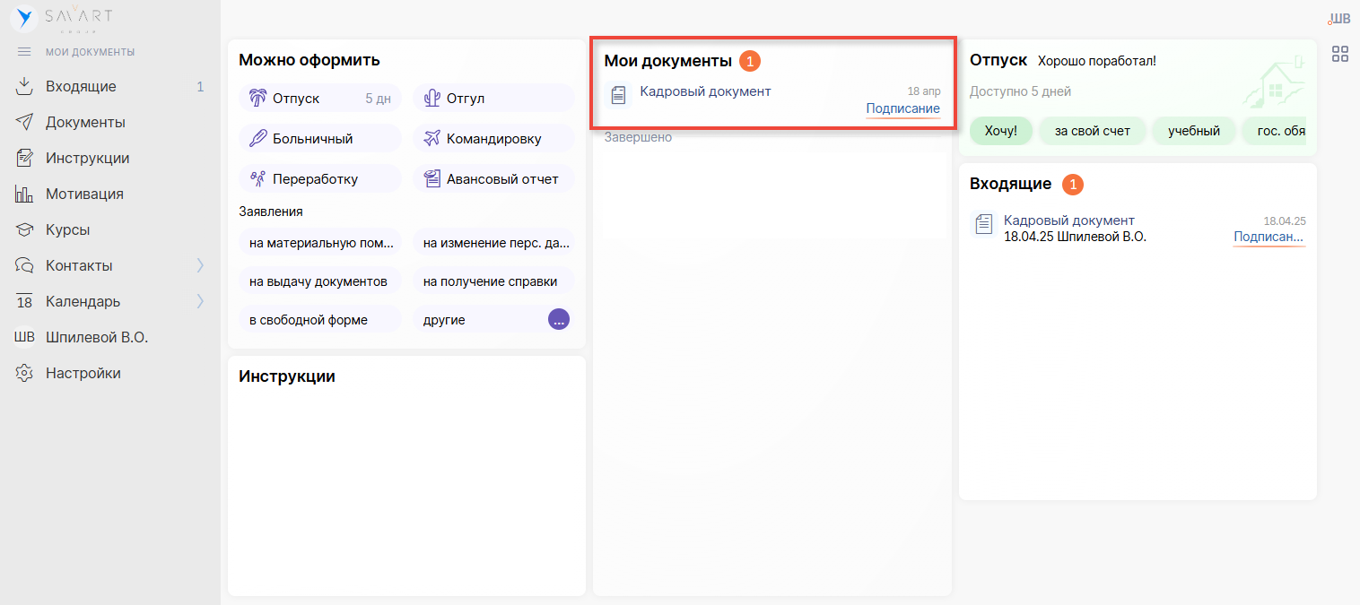Create a Командировку business trip request

coord(493,139)
